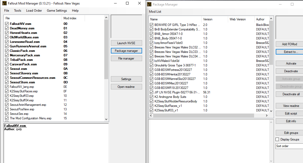The height and width of the screenshot is (163, 303).
Task: Click the package list horizontal scrollbar thumb
Action: tap(203, 115)
